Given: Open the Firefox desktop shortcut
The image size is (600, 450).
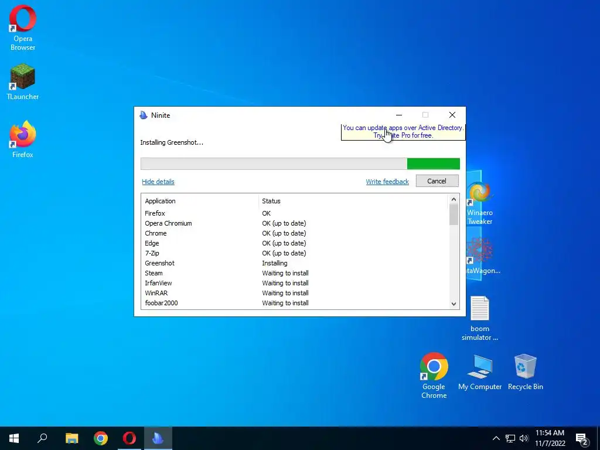Looking at the screenshot, I should tap(23, 139).
